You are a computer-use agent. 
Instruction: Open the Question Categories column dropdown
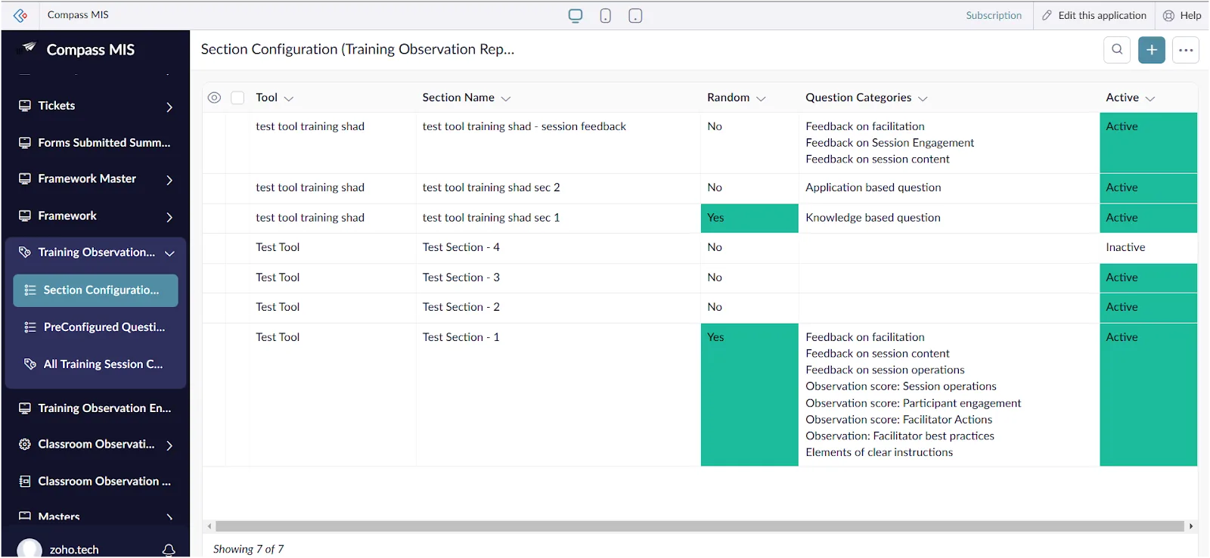(923, 98)
